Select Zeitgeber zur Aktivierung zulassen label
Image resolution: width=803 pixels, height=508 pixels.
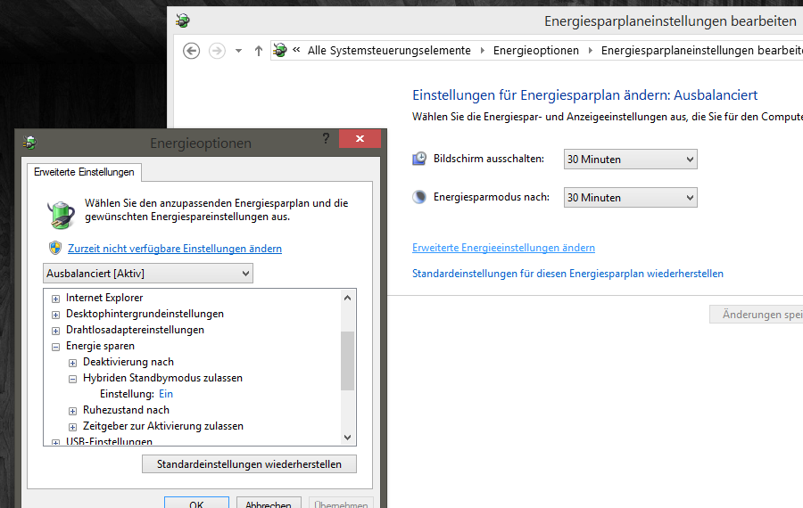(x=163, y=426)
